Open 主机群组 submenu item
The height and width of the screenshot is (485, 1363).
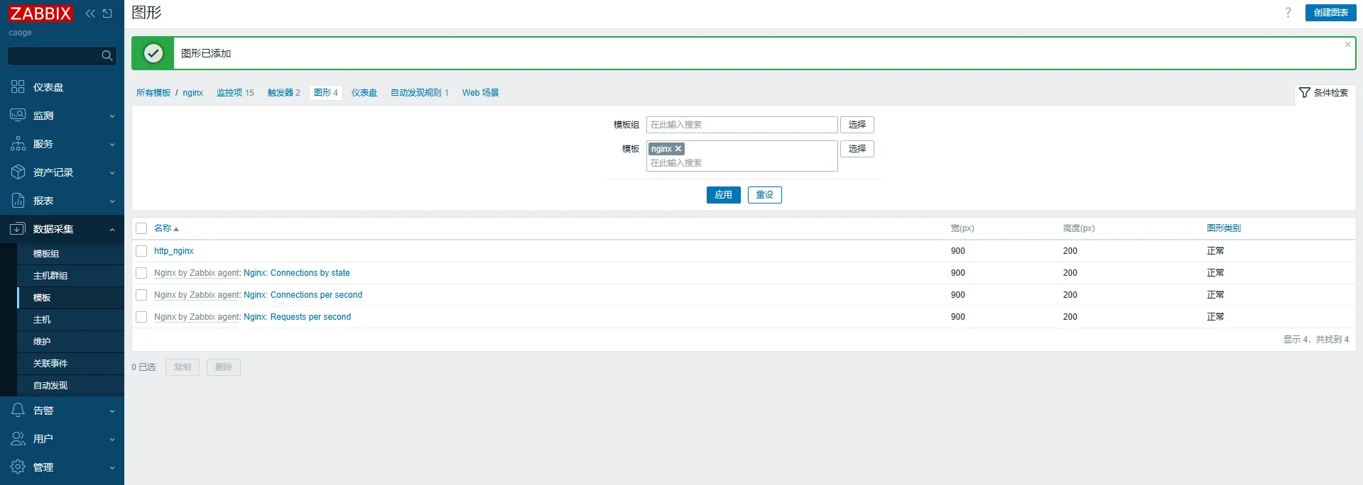(70, 276)
